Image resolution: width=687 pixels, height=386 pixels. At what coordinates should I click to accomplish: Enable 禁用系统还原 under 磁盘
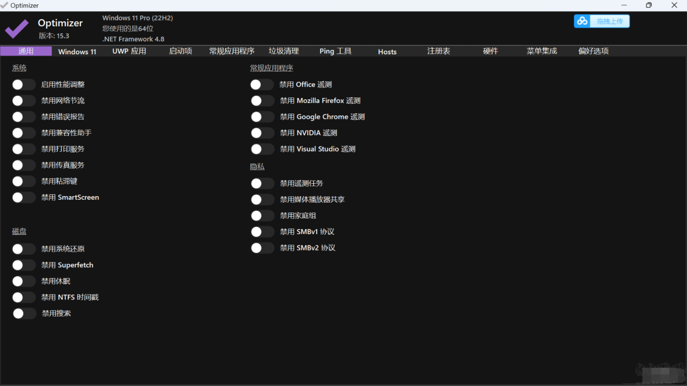24,249
